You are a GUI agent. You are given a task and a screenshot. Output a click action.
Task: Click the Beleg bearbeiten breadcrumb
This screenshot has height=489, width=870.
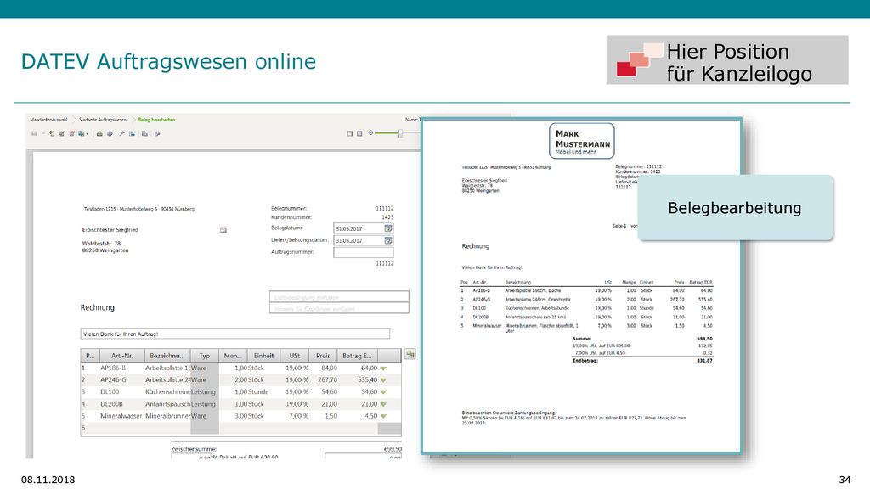pos(156,119)
